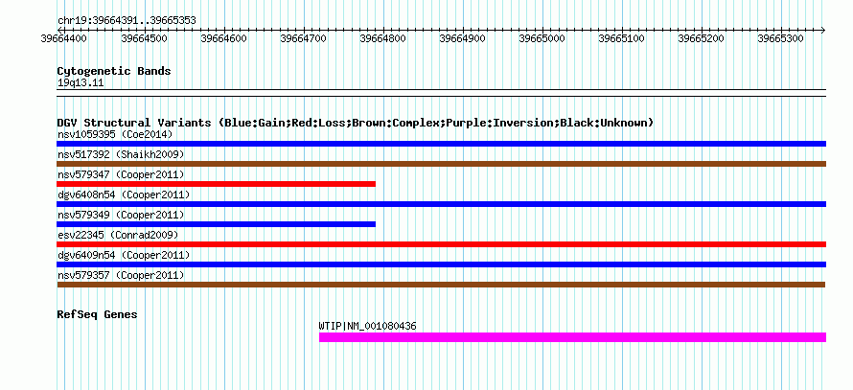
Task: Select the red loss bar for nsv579347
Action: [x=216, y=184]
